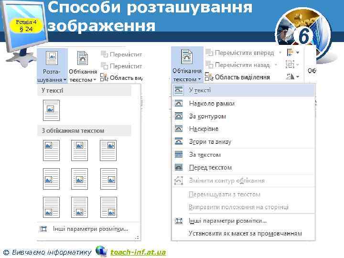The height and width of the screenshot is (258, 344).
Task: Open the Align objects icon dropdown
Action: 293,53
